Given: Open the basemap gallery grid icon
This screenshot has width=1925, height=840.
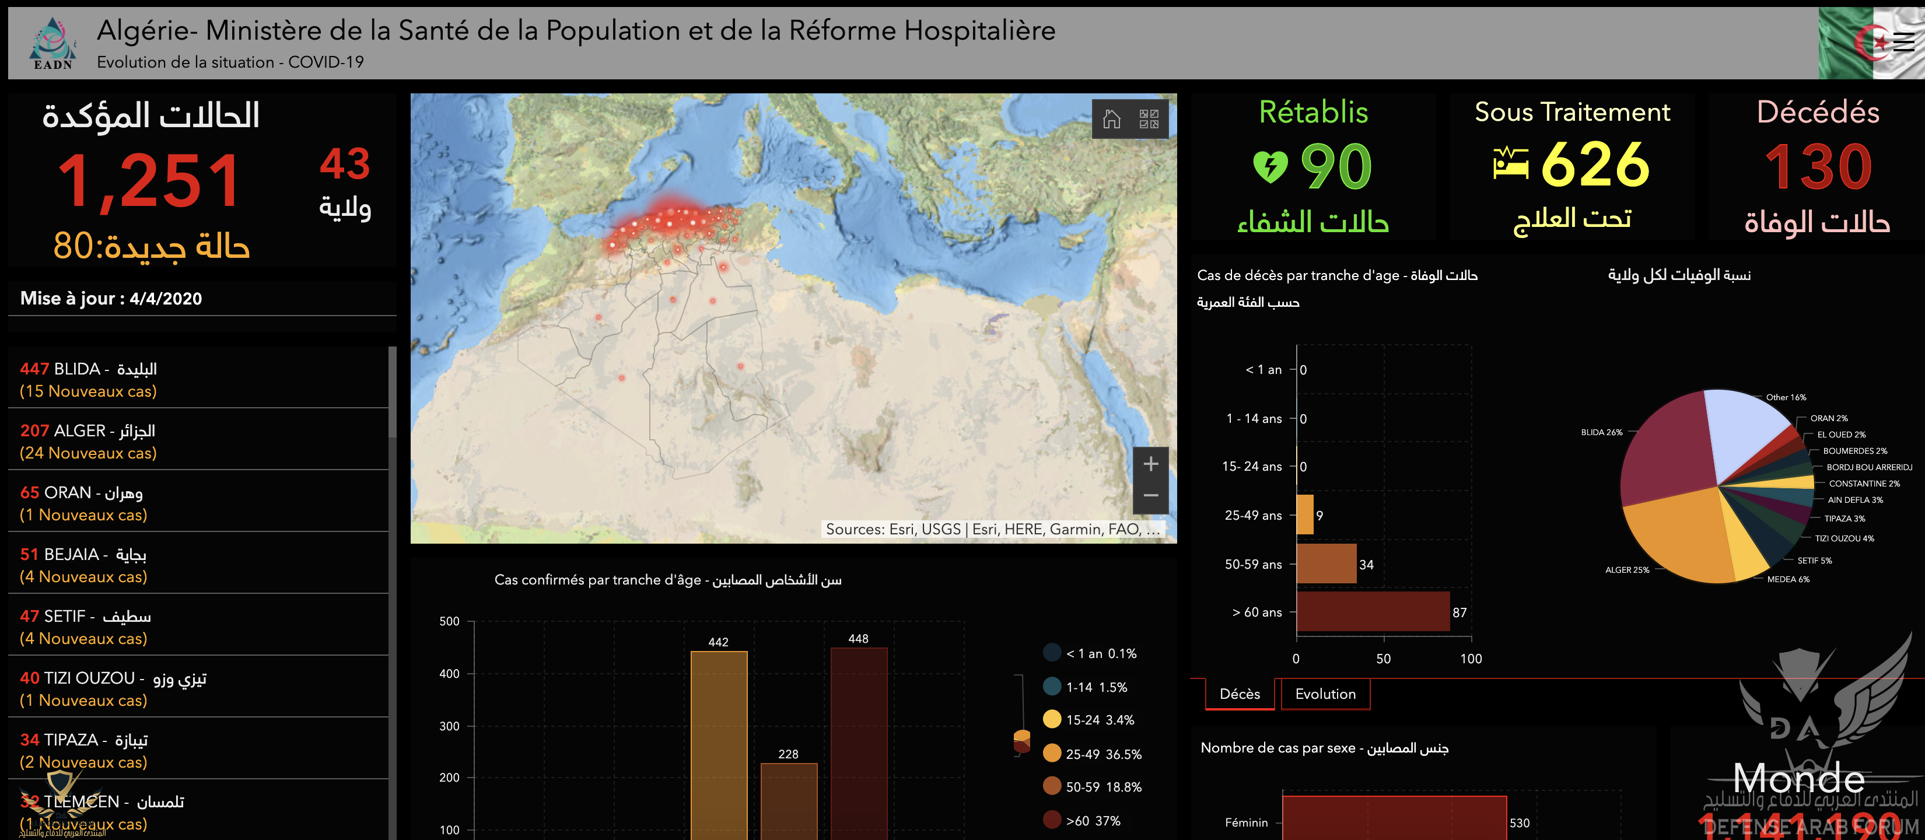Looking at the screenshot, I should pos(1149,119).
